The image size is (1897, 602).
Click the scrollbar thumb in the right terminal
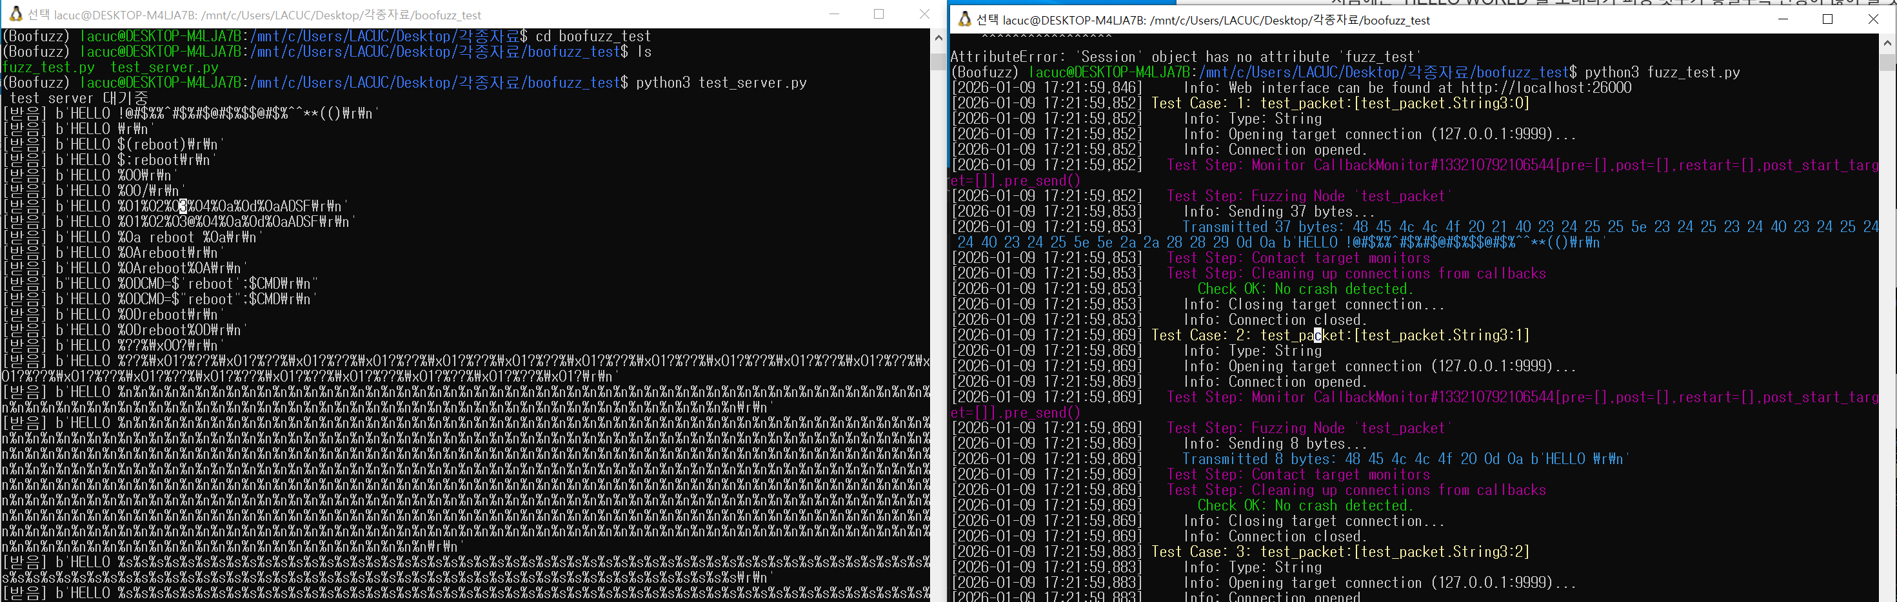click(x=1887, y=62)
